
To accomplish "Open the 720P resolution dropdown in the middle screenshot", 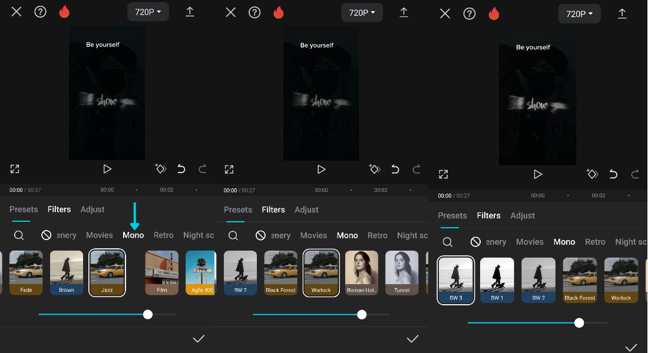I will click(362, 12).
